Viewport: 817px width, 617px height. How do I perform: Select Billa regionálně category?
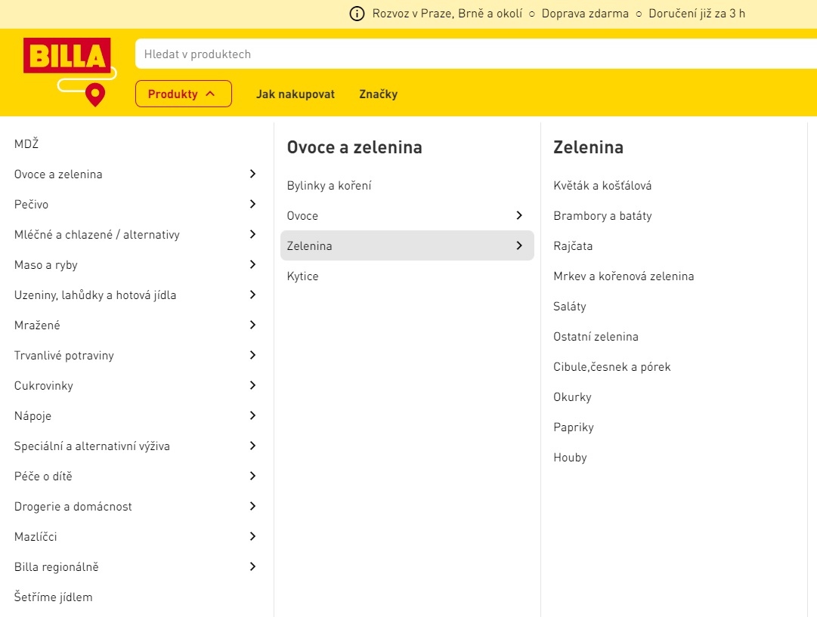(x=56, y=566)
